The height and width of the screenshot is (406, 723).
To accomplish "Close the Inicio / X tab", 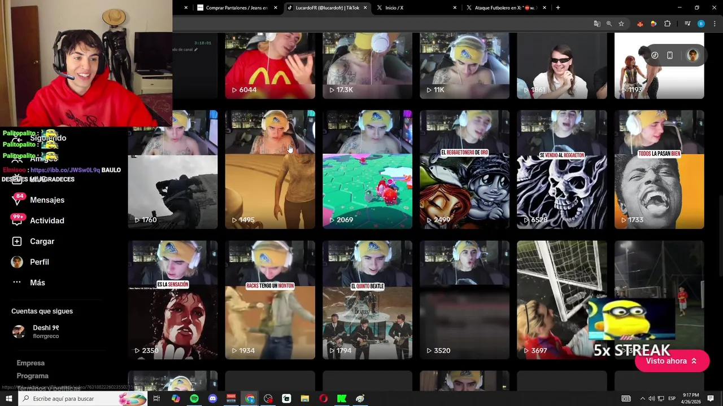I will [x=455, y=8].
